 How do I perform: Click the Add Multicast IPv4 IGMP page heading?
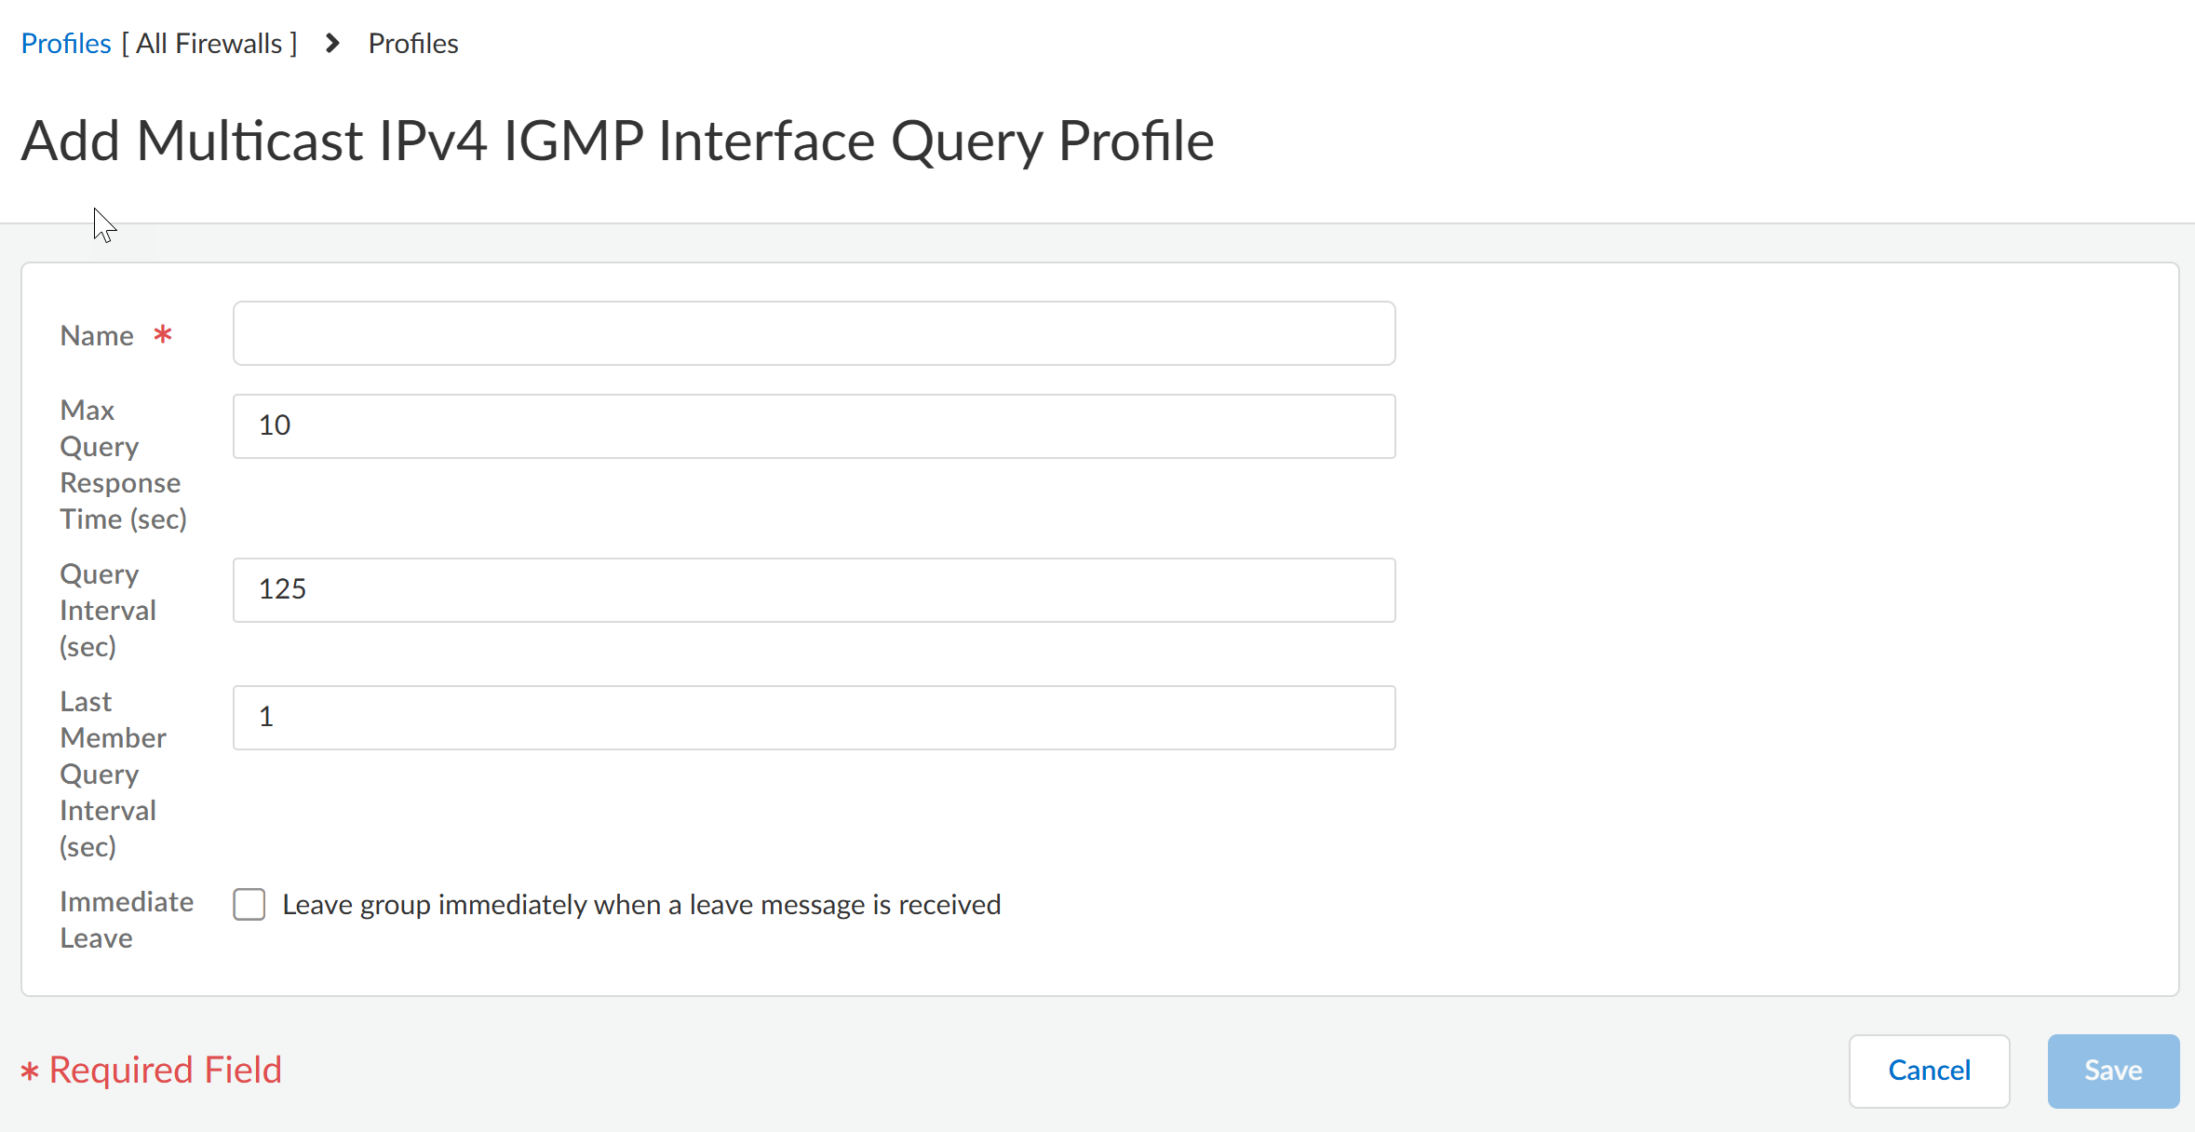(x=617, y=141)
